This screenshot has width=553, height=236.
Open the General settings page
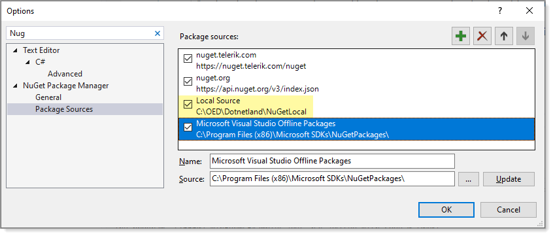tap(48, 97)
